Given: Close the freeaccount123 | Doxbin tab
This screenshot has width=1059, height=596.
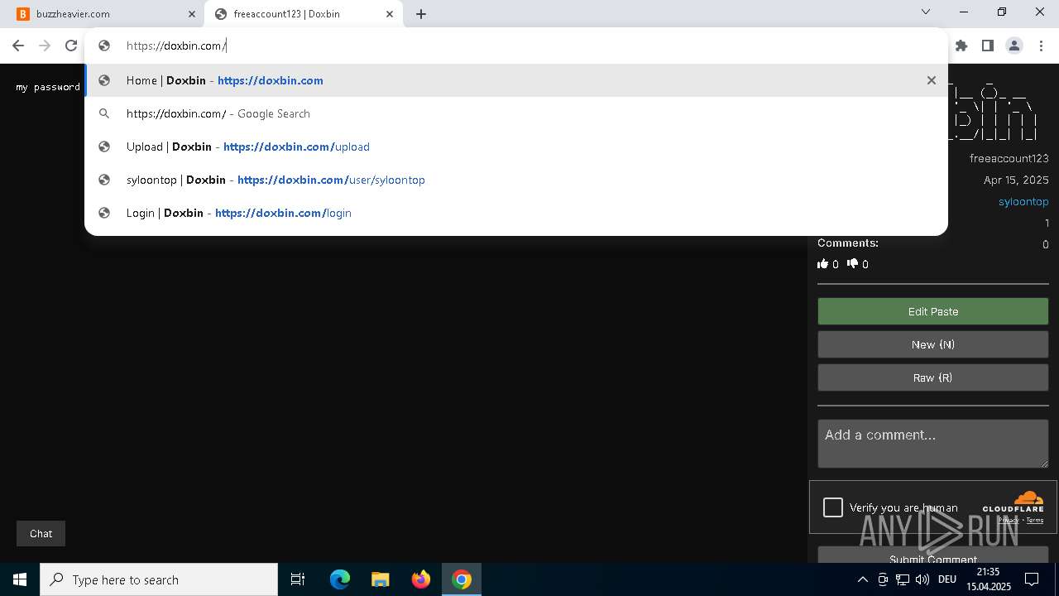Looking at the screenshot, I should click(x=390, y=14).
